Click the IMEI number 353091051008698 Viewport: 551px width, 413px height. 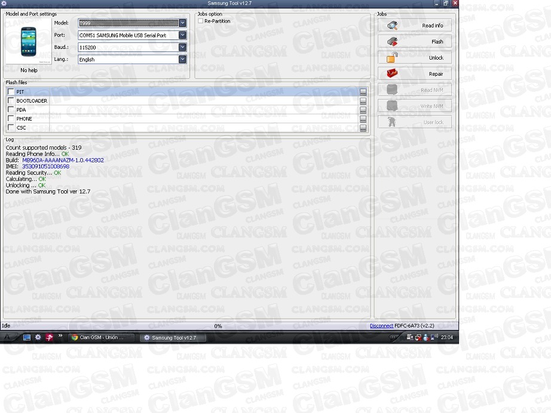tap(45, 167)
